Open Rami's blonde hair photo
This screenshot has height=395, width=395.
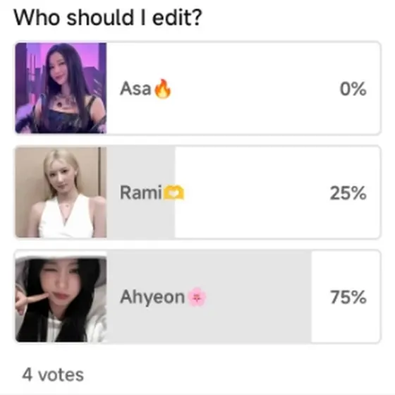tap(61, 193)
